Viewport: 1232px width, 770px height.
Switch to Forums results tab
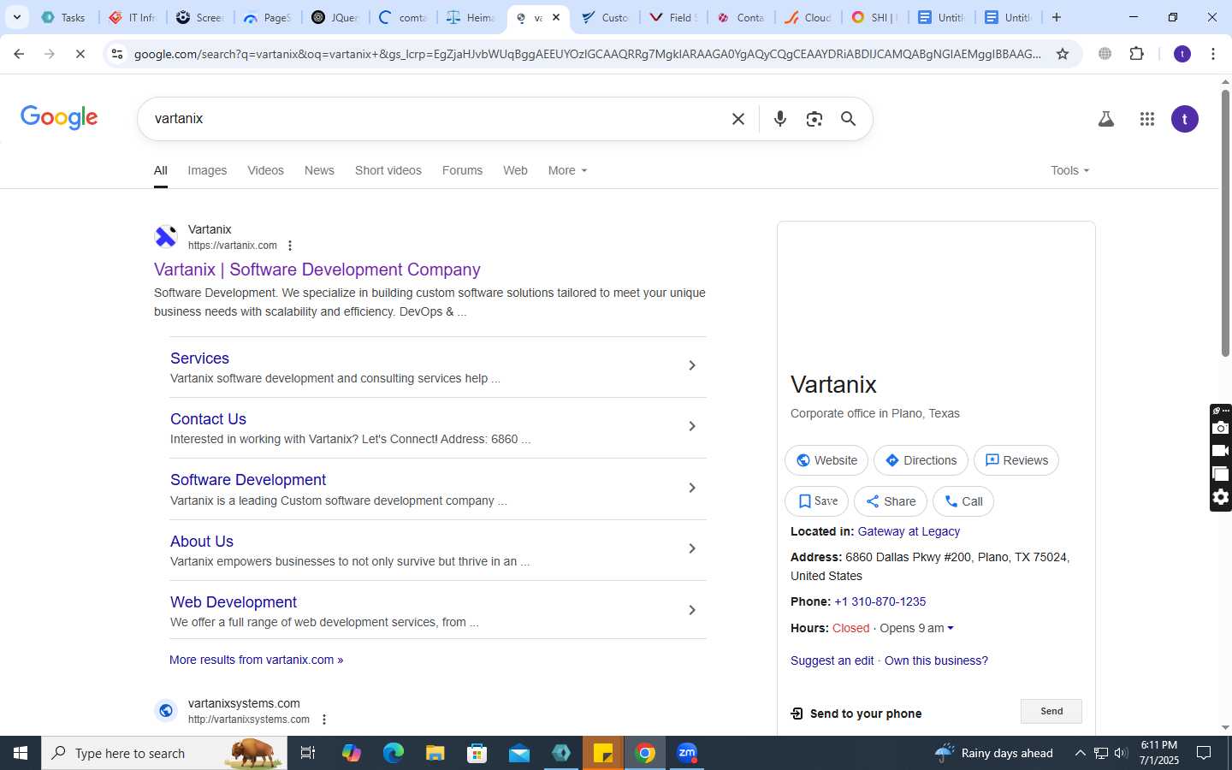pos(462,170)
